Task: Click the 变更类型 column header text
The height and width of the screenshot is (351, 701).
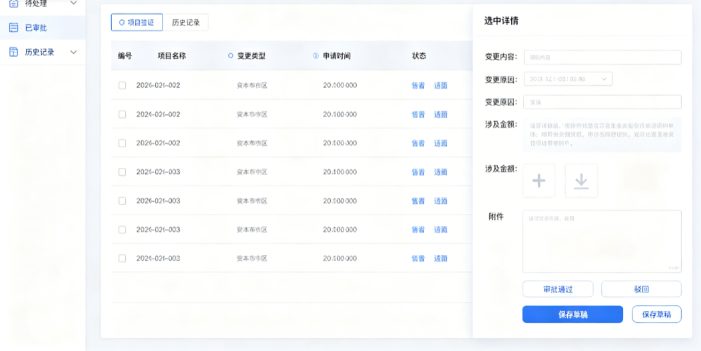Action: point(251,56)
